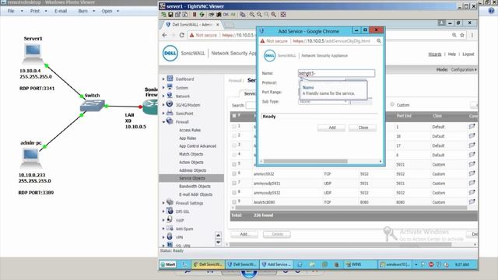498x280 pixels.
Task: Check the checkbox for service row 5
Action: tap(234, 164)
